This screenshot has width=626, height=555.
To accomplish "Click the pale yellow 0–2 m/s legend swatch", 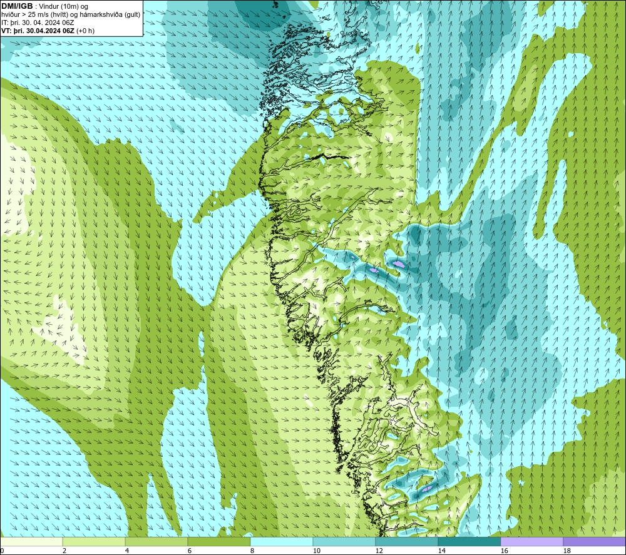I will [31, 542].
